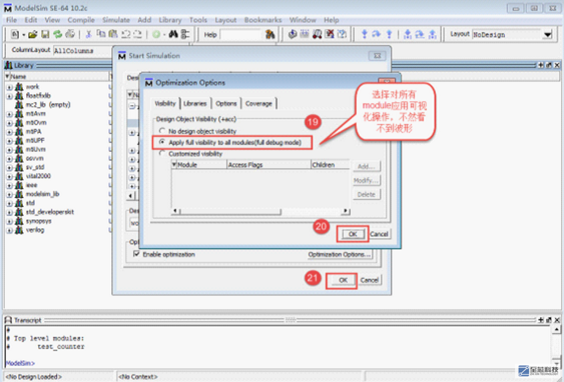Screen dimensions: 564x382
Task: Click the Break simulation red X icon
Action: (x=329, y=34)
